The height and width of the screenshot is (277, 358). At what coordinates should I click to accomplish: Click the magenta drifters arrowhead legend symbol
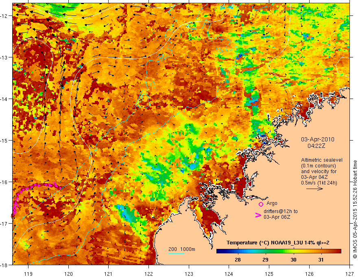[x=258, y=215]
